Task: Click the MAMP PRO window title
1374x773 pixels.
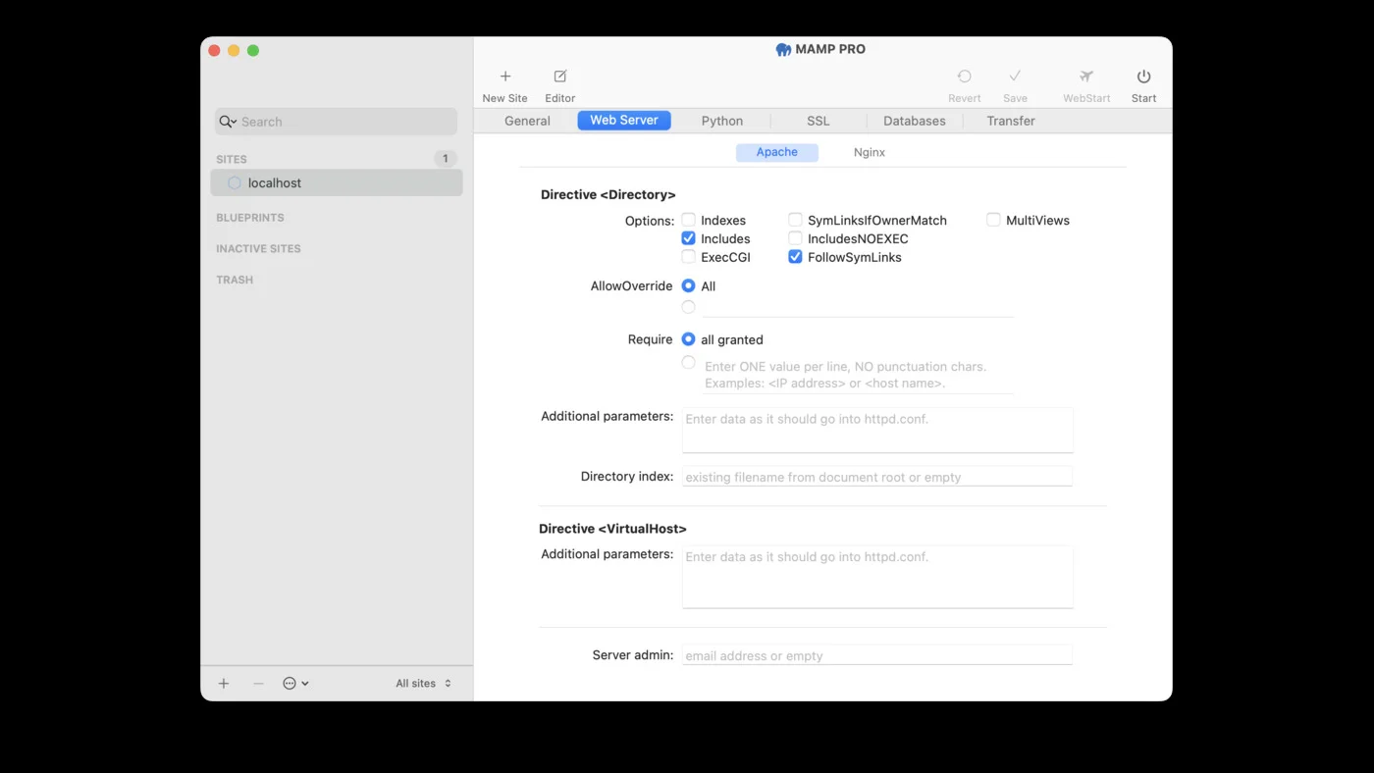Action: [x=830, y=49]
